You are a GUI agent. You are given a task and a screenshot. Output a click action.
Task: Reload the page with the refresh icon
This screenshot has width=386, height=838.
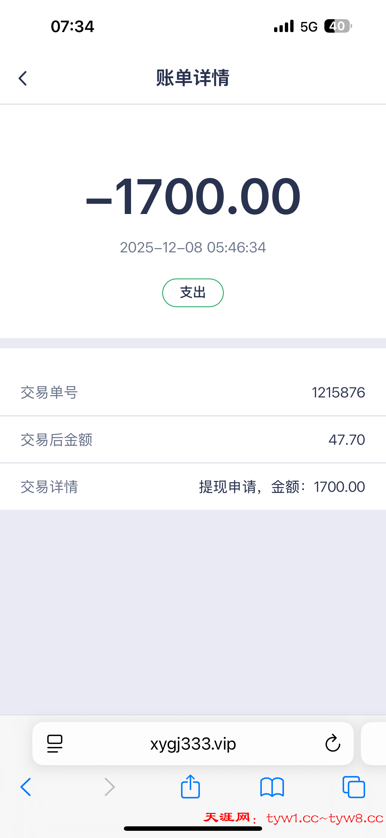tap(332, 743)
